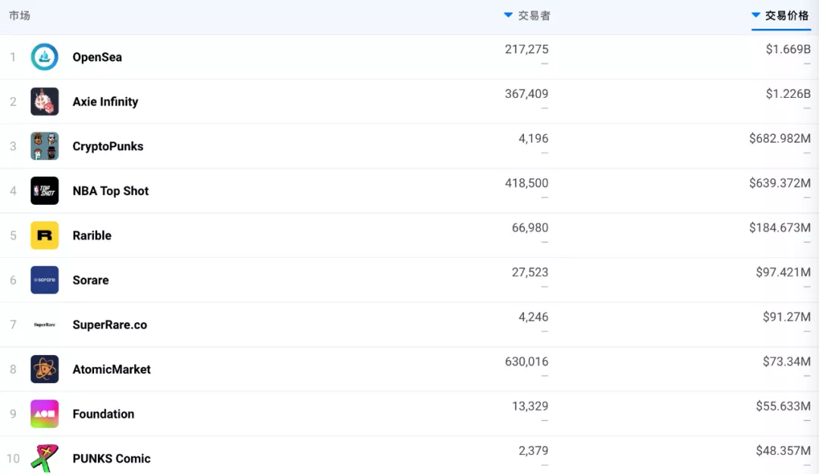Viewport: 819px width, 474px height.
Task: Click the 交易者 header label
Action: (534, 16)
